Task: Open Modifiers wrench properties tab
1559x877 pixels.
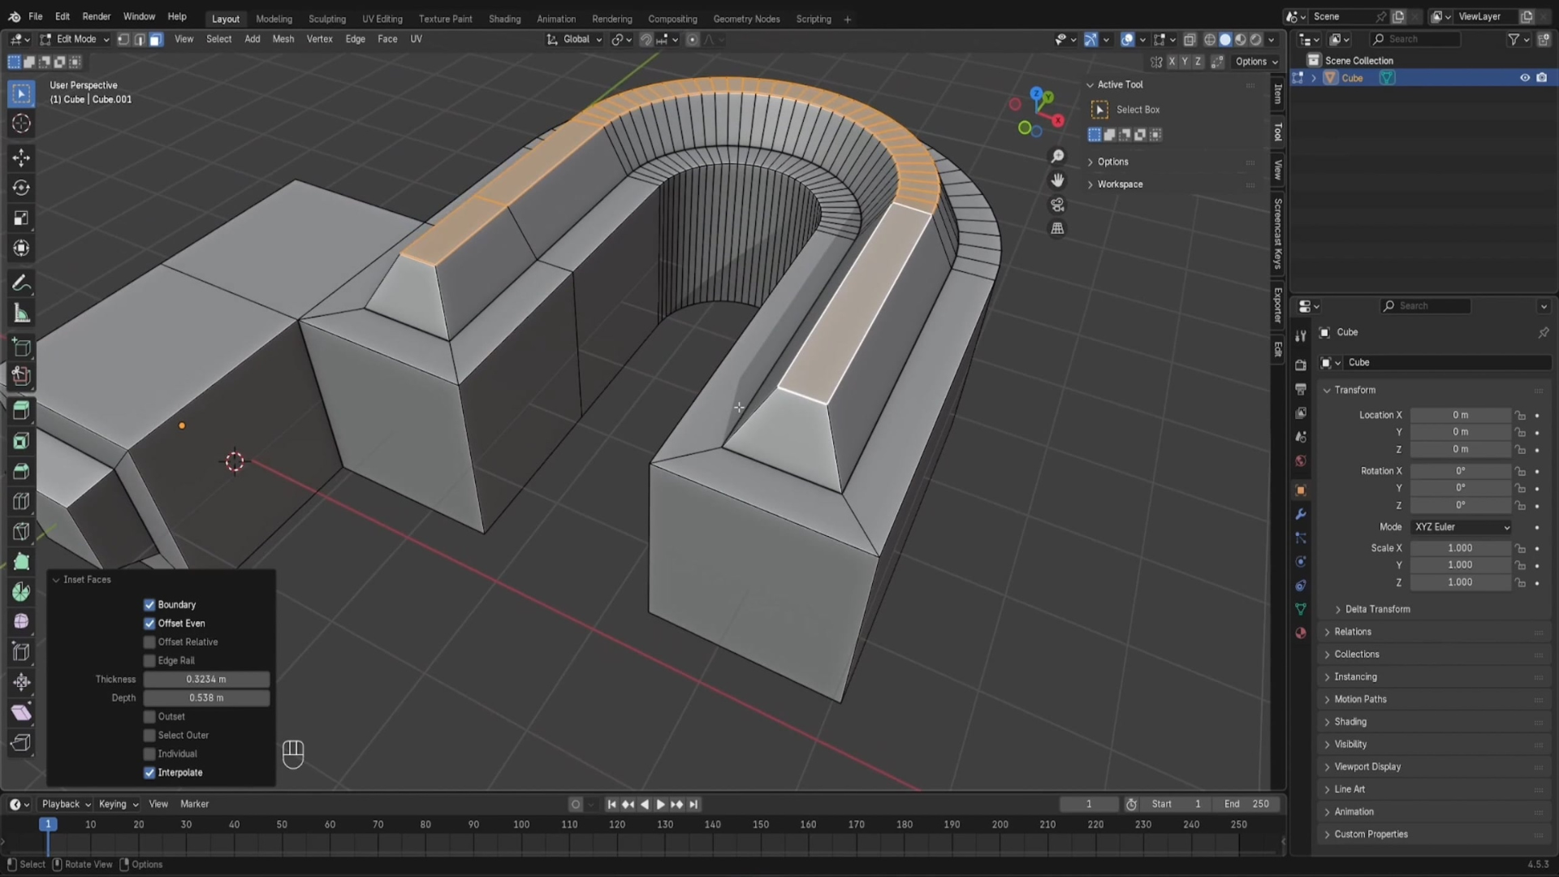Action: click(1301, 514)
